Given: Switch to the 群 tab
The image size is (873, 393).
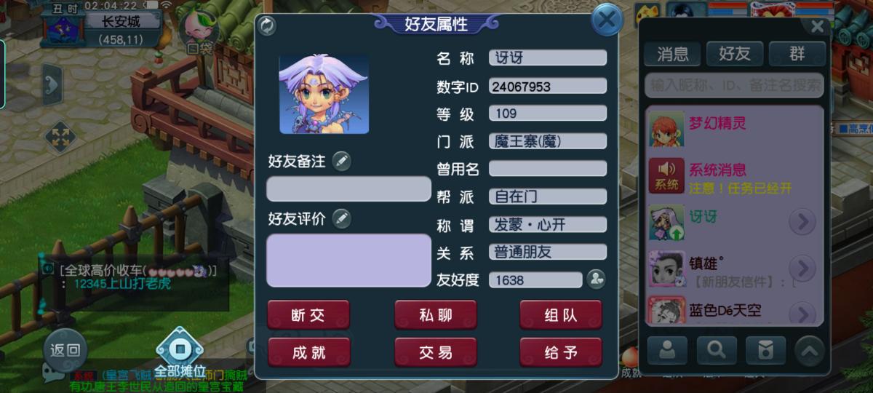Looking at the screenshot, I should tap(797, 53).
